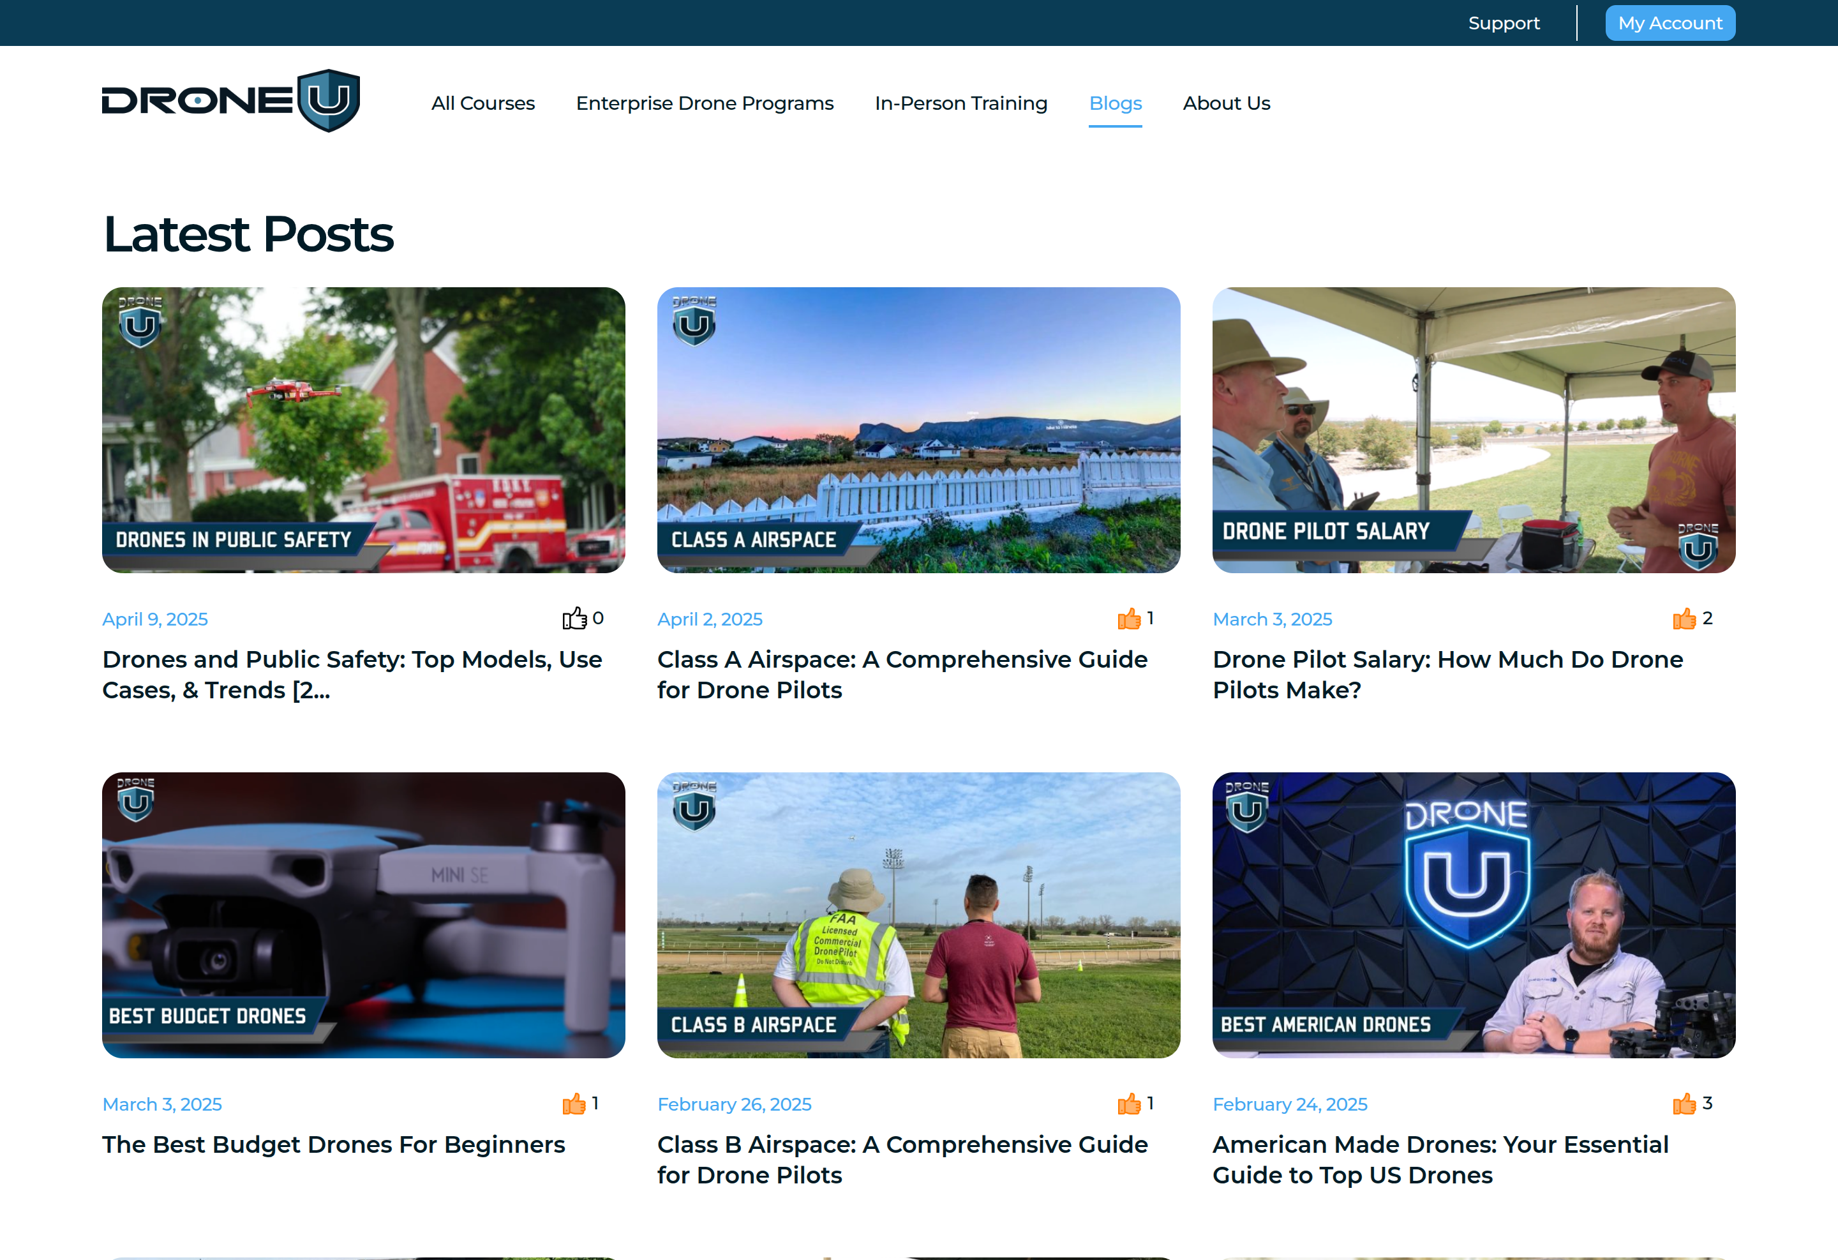The height and width of the screenshot is (1260, 1838).
Task: Go to In-Person Training page
Action: click(961, 103)
